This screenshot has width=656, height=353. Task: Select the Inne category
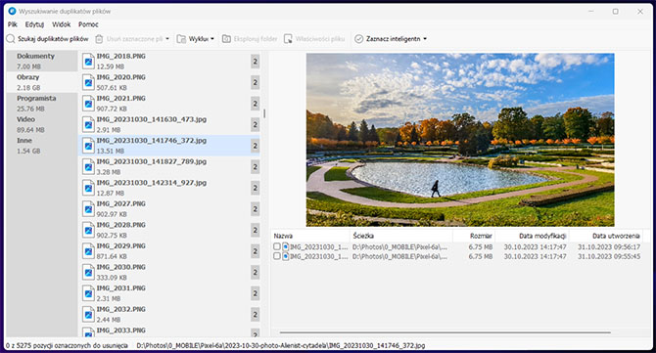[42, 146]
